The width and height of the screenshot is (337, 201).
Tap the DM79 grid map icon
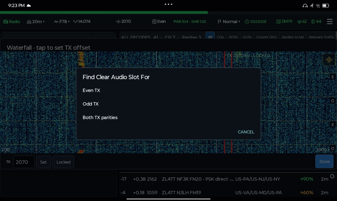(284, 22)
